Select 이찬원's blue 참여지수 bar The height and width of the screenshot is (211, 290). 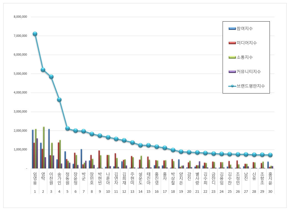coord(49,149)
